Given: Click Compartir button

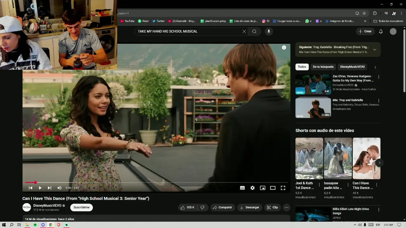Looking at the screenshot, I should [222, 207].
